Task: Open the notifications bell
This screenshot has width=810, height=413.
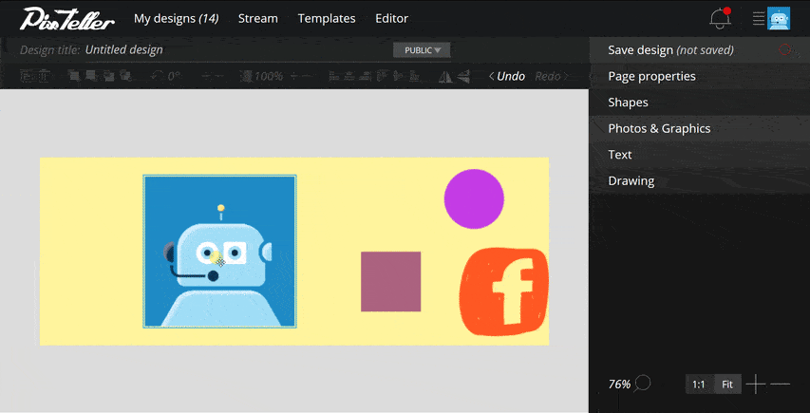Action: 720,18
